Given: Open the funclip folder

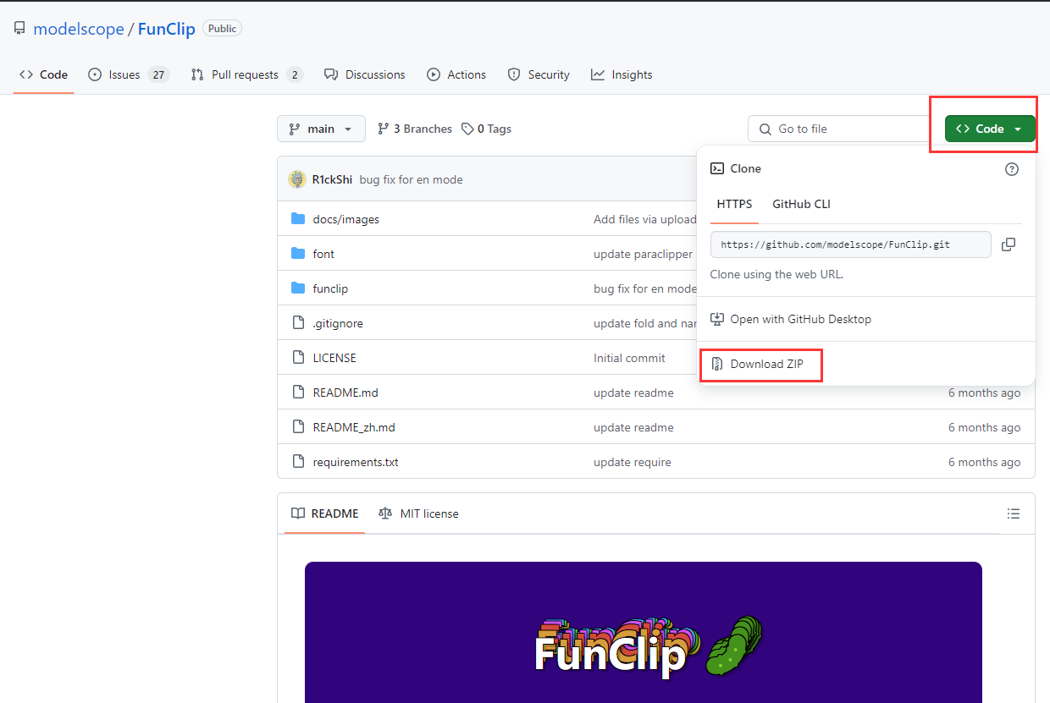Looking at the screenshot, I should [x=330, y=288].
